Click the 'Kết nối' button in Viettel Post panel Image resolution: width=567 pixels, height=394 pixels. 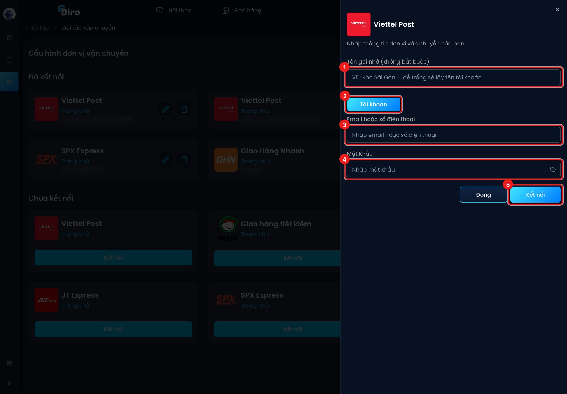pyautogui.click(x=535, y=195)
